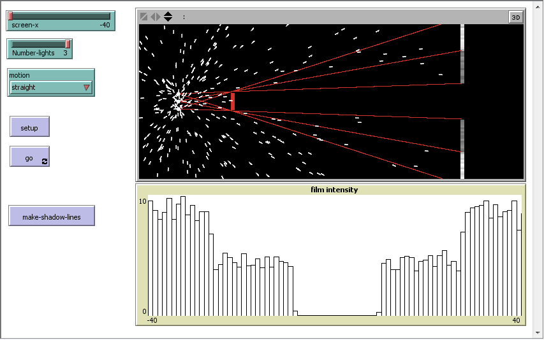Viewport: 544px width, 340px height.
Task: Click the scroll down arrow at window bottom-right
Action: 538,333
